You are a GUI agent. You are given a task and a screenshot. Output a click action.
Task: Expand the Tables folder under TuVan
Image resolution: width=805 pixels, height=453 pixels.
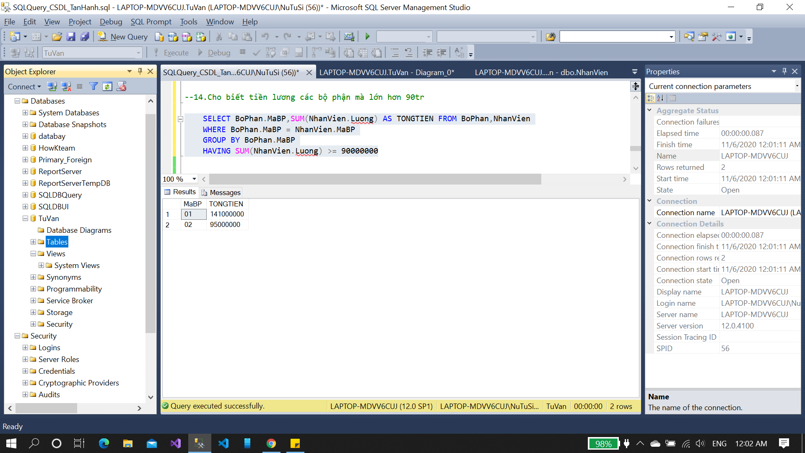(x=33, y=242)
